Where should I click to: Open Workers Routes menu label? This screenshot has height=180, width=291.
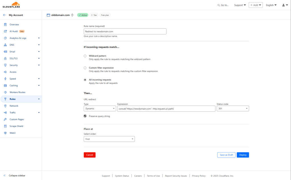[17, 92]
